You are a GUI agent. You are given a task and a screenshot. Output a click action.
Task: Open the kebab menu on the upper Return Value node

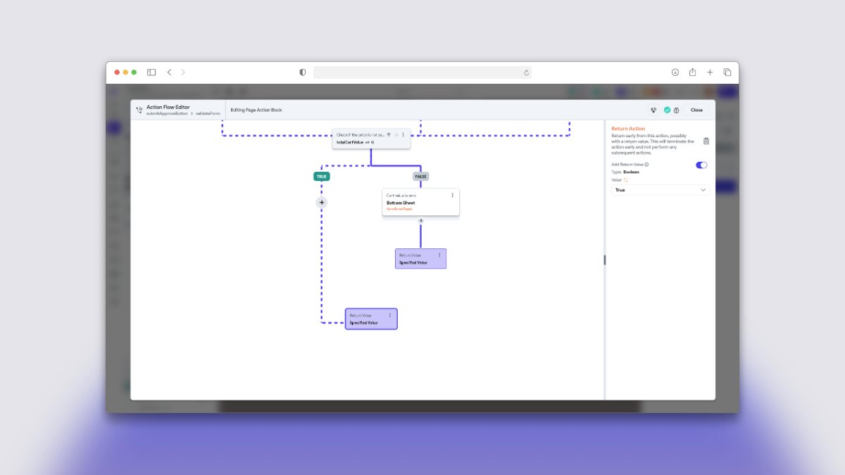pyautogui.click(x=439, y=255)
